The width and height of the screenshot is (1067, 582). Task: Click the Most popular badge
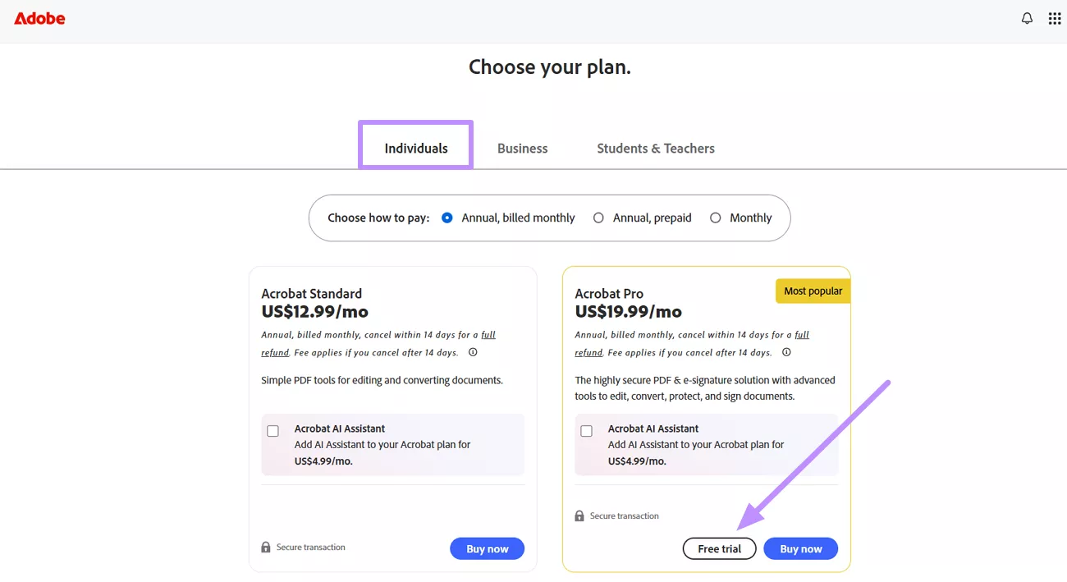pyautogui.click(x=813, y=291)
